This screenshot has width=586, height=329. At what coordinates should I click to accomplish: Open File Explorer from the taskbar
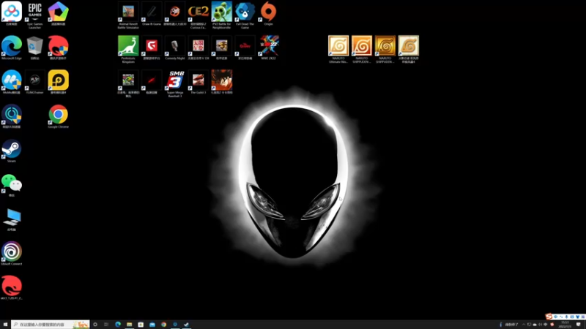pyautogui.click(x=130, y=325)
